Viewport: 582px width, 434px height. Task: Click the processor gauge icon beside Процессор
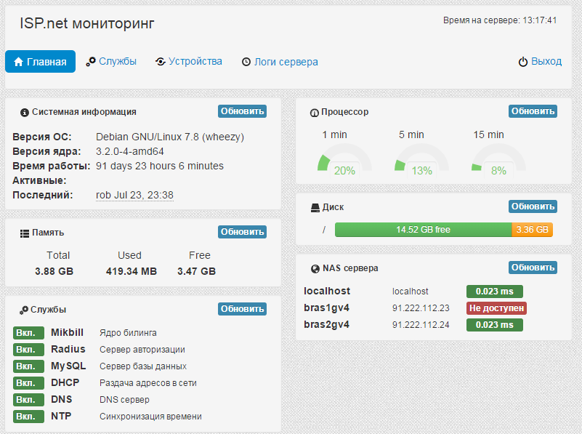(x=315, y=113)
